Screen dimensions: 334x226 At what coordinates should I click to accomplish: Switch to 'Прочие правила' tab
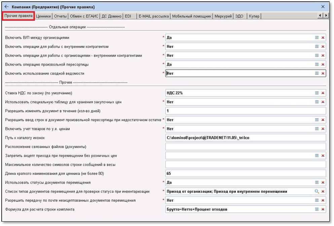(x=18, y=16)
